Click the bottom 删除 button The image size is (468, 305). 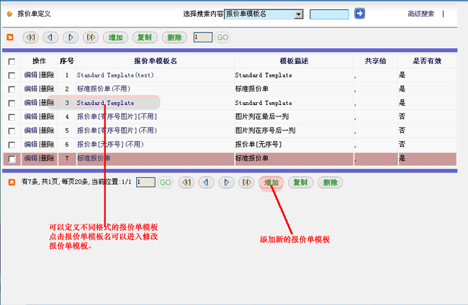pos(330,183)
